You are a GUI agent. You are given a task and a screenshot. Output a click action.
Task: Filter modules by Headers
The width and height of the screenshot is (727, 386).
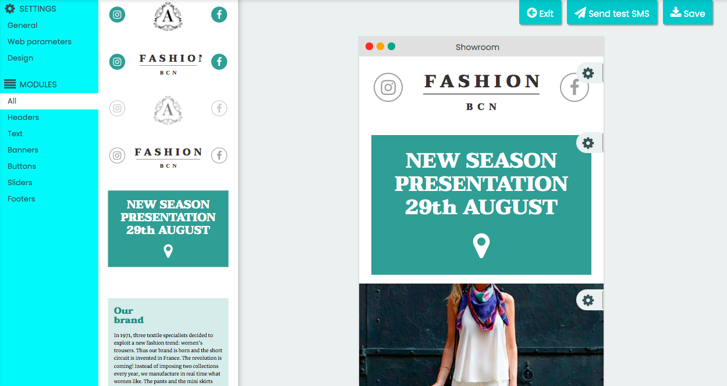(x=23, y=117)
